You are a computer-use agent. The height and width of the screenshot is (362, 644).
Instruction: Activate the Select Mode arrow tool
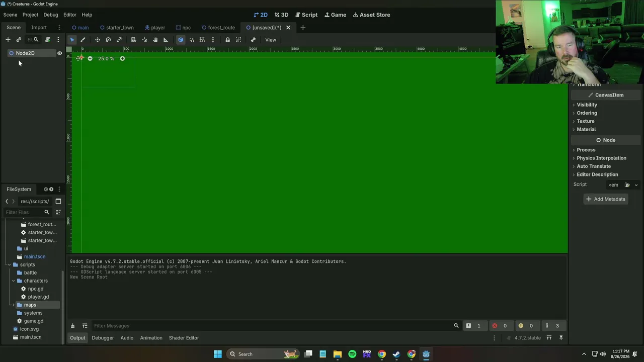point(72,40)
